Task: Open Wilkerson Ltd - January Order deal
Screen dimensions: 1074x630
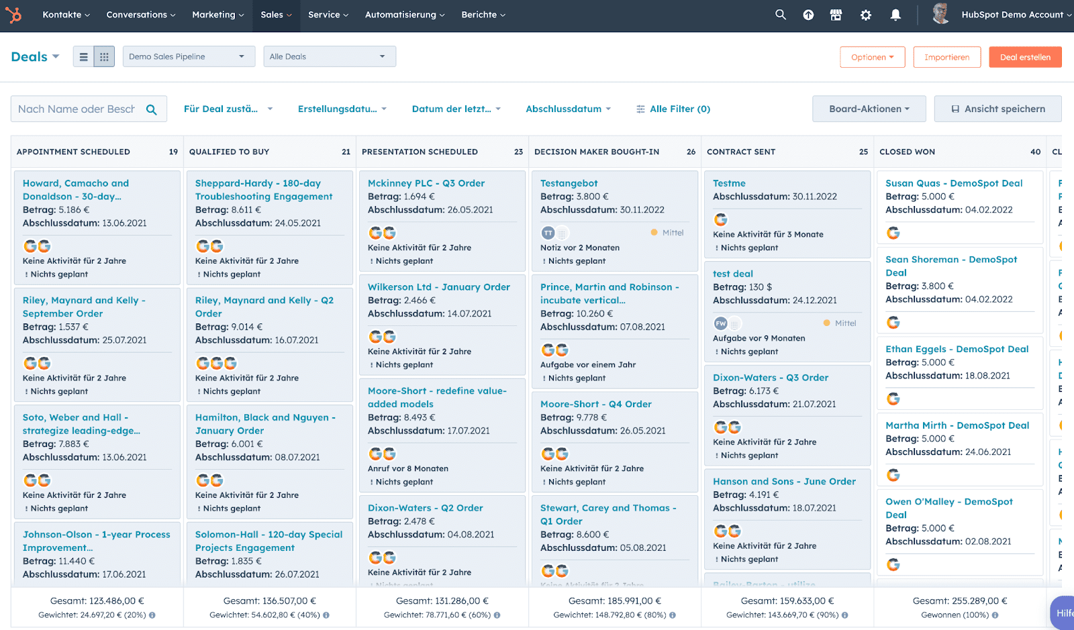Action: coord(439,287)
